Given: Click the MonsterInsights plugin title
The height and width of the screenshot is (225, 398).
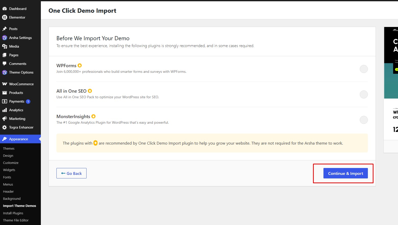Looking at the screenshot, I should 73,116.
